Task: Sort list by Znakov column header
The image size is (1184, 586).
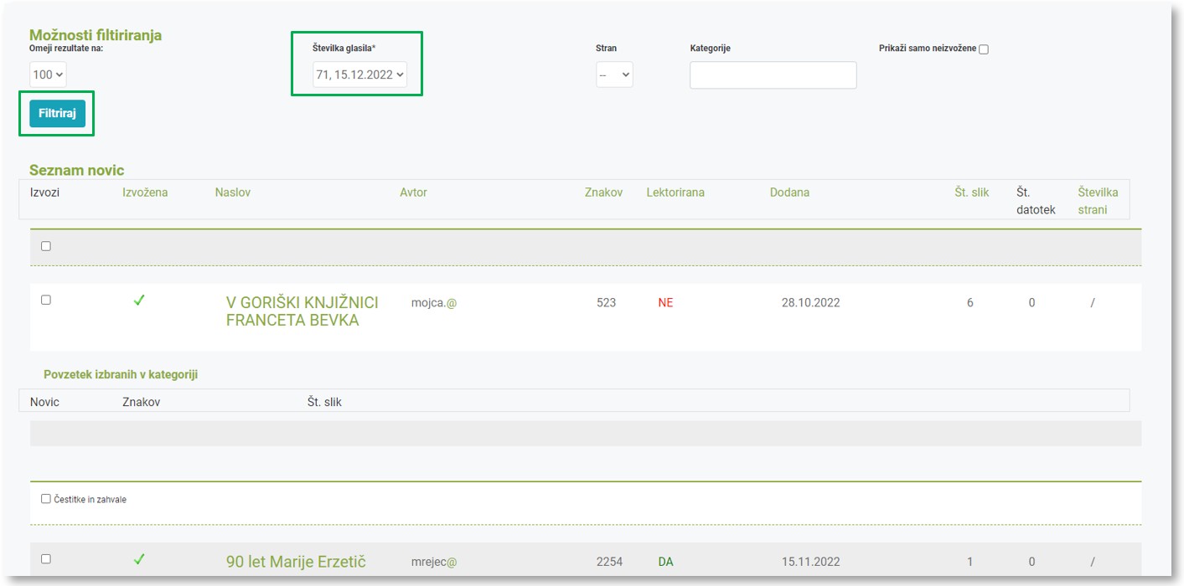Action: [603, 193]
